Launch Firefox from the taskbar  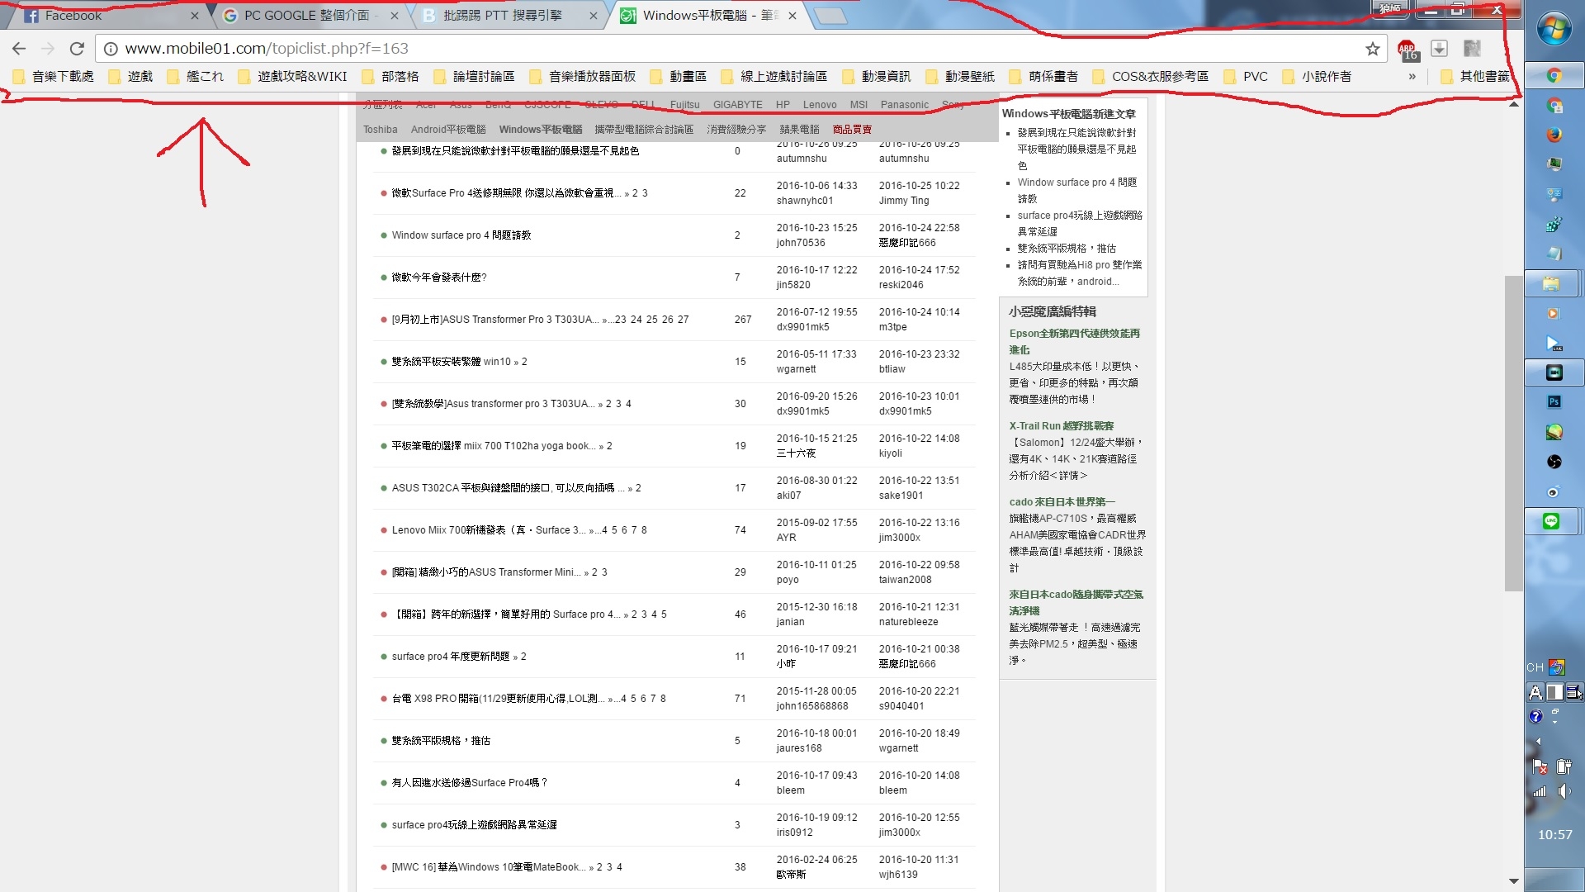[x=1554, y=135]
